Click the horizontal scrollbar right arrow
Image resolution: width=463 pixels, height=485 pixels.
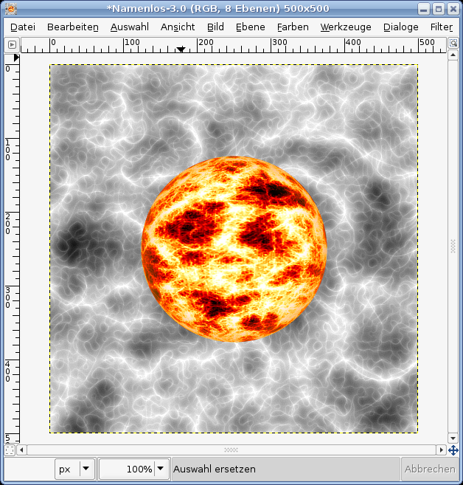click(441, 450)
